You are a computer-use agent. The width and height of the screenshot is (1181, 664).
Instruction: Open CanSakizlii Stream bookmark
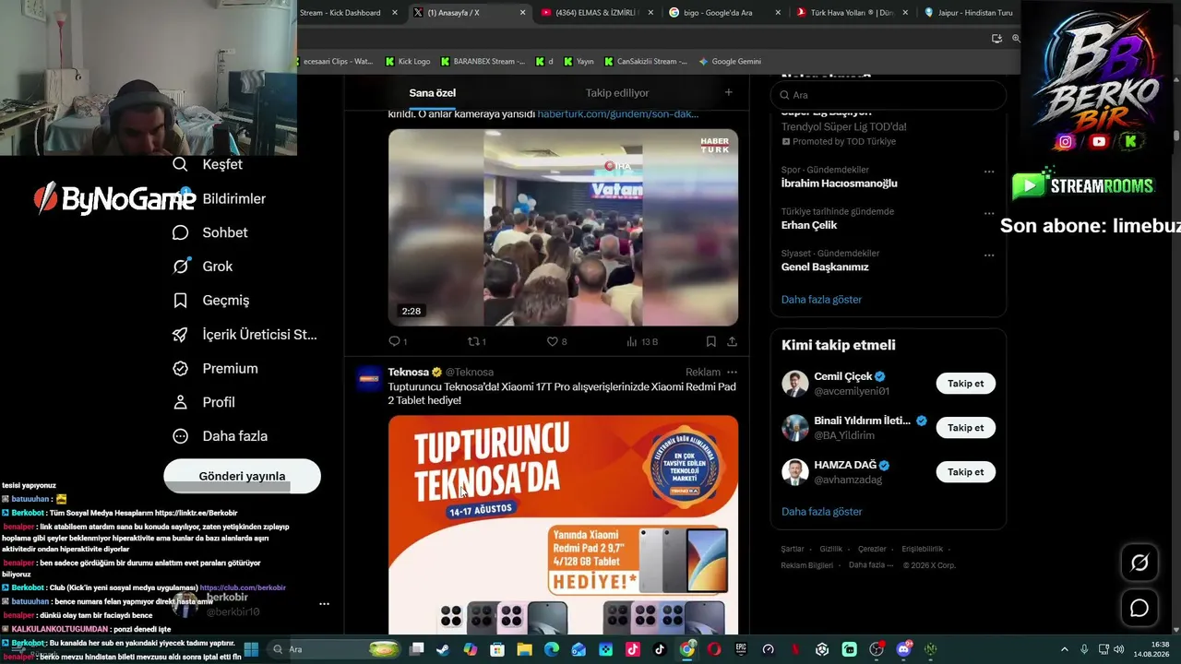tap(646, 62)
